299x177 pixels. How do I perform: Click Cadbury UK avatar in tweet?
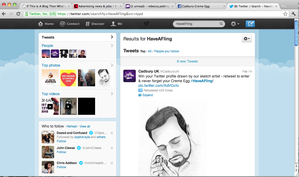pyautogui.click(x=130, y=76)
